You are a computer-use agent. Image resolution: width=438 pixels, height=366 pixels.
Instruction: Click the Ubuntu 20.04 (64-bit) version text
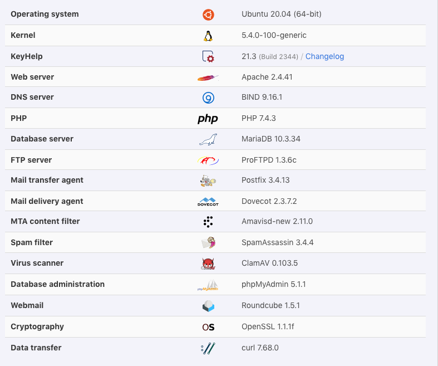[281, 14]
